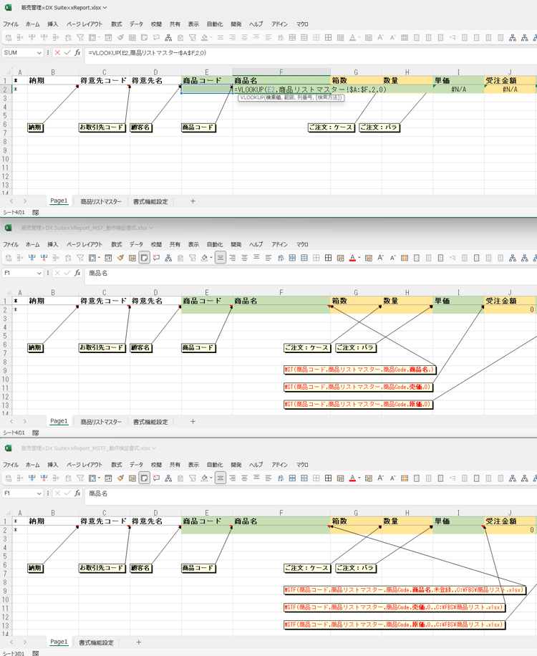Select the format painter brush in middle window
Viewport: 537px width, 656px height.
pyautogui.click(x=120, y=258)
